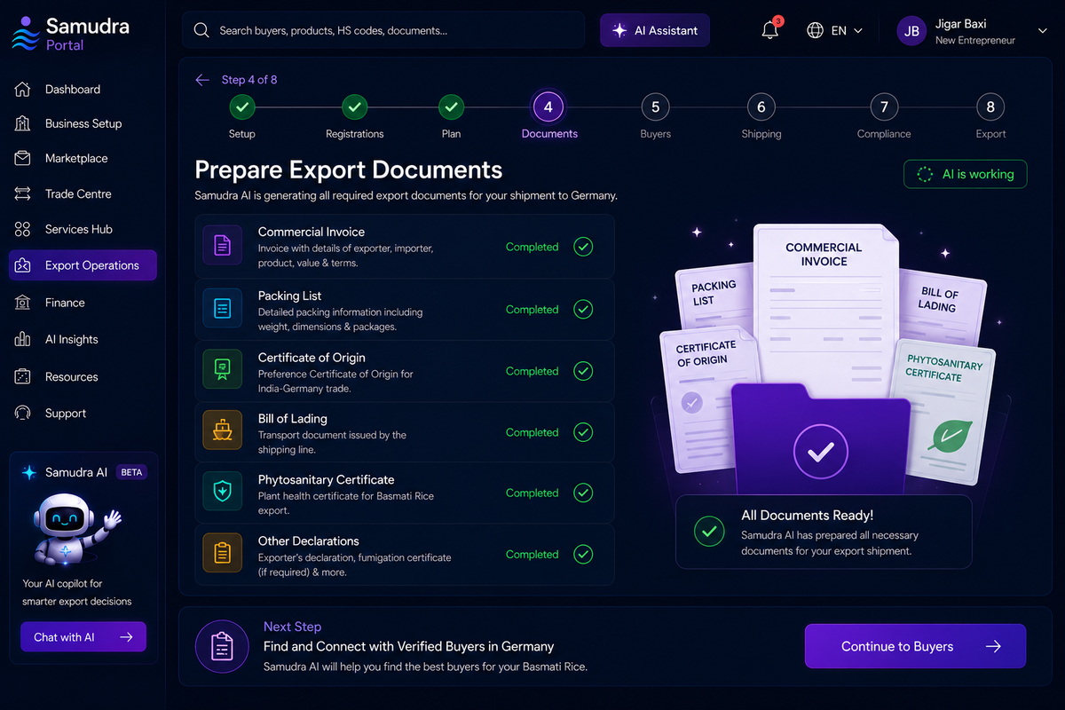Screen dimensions: 1065x710
Task: Click Continue to Buyers button
Action: point(915,646)
